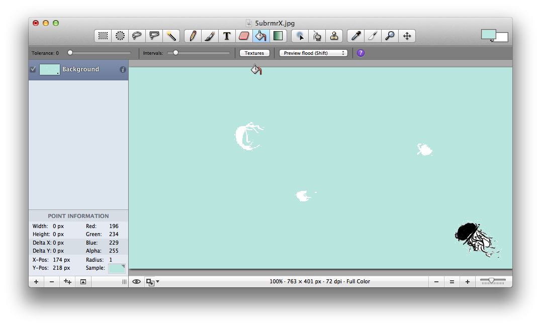Select the Clone Stamp tool
This screenshot has height=327, width=541.
[x=334, y=36]
